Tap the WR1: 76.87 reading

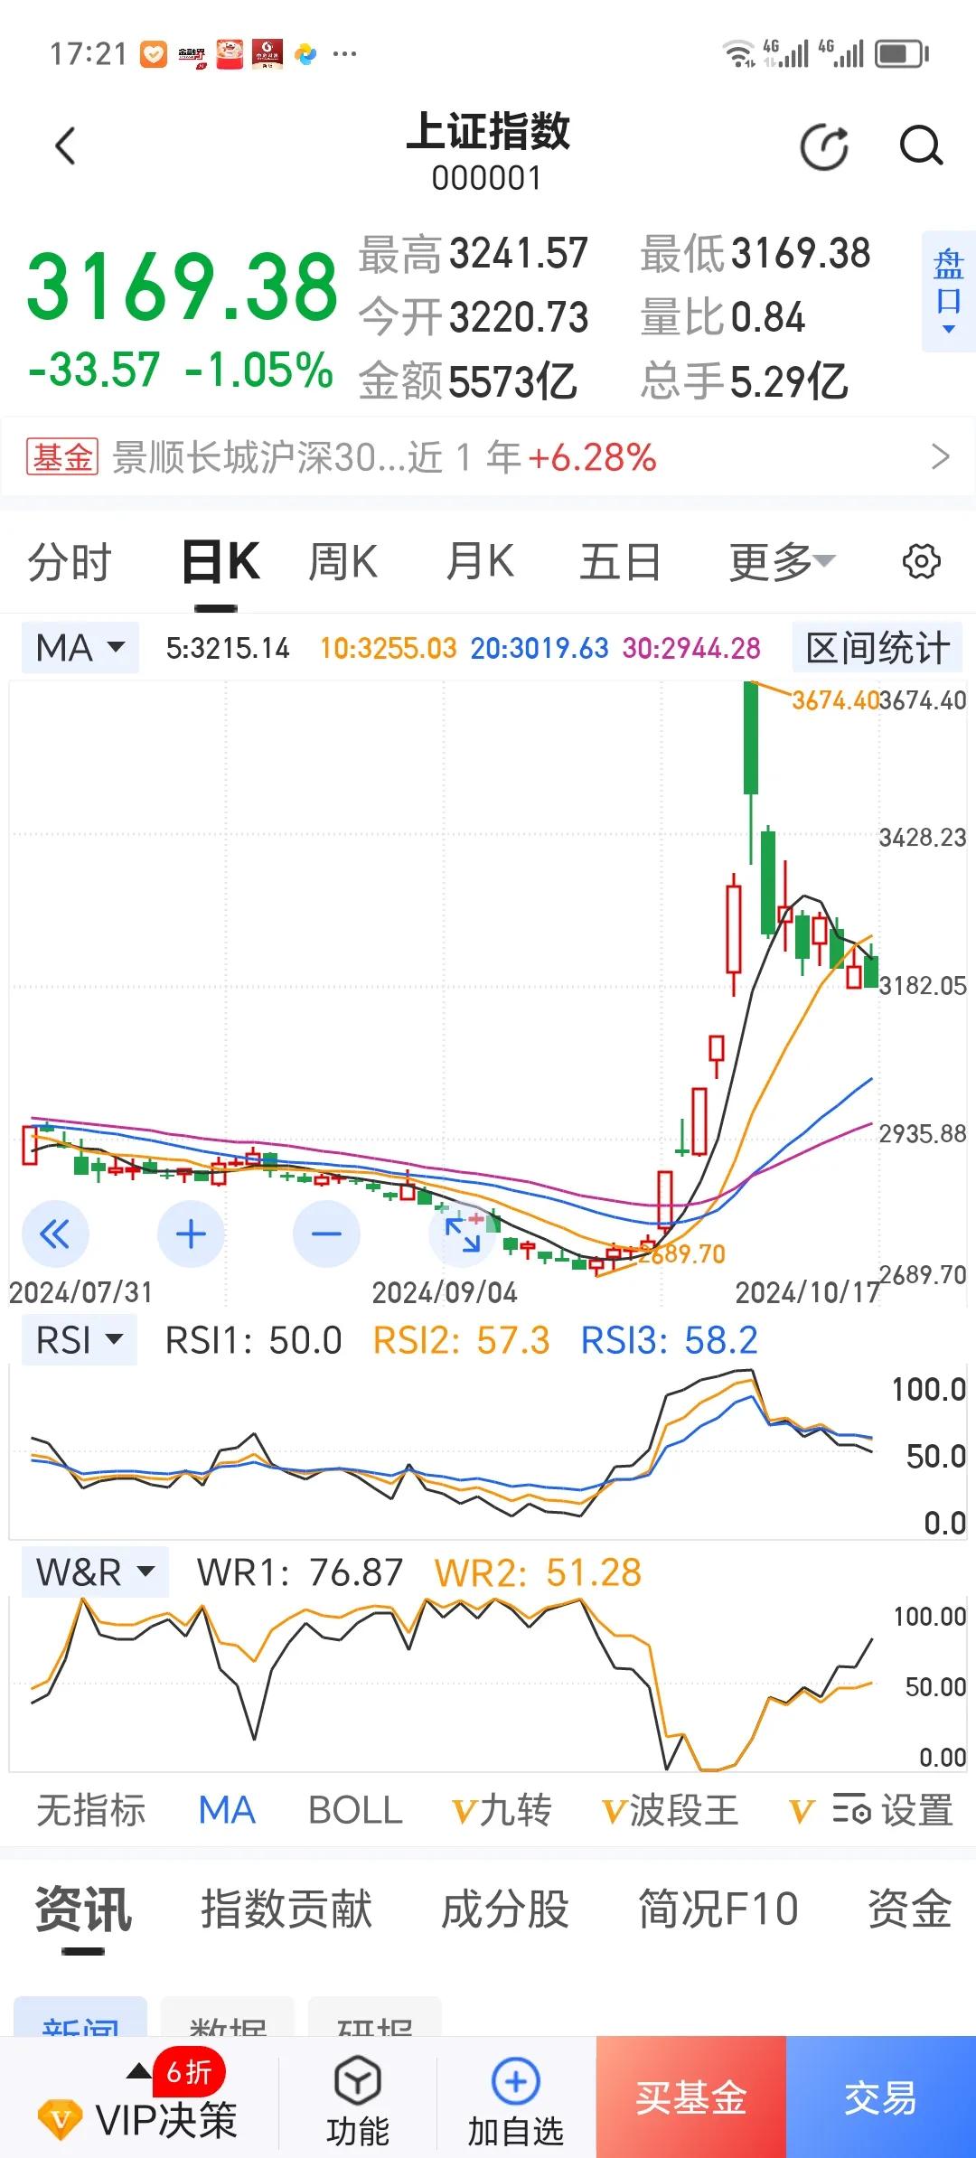(300, 1572)
